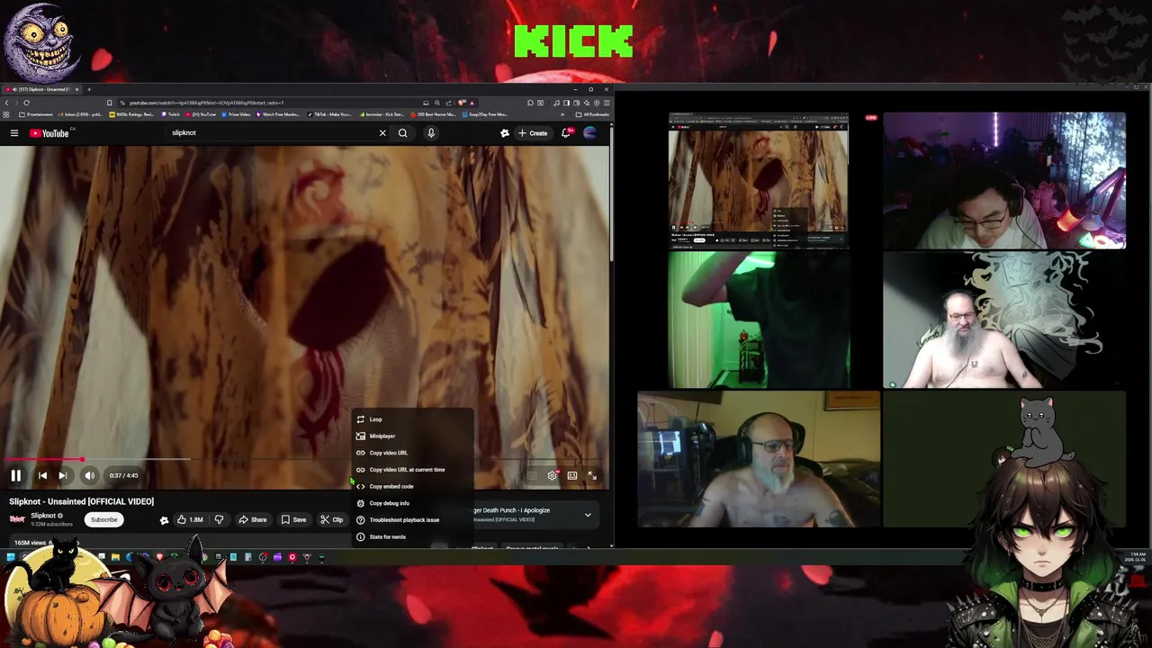Viewport: 1152px width, 648px height.
Task: Mute the video volume speaker
Action: [89, 475]
